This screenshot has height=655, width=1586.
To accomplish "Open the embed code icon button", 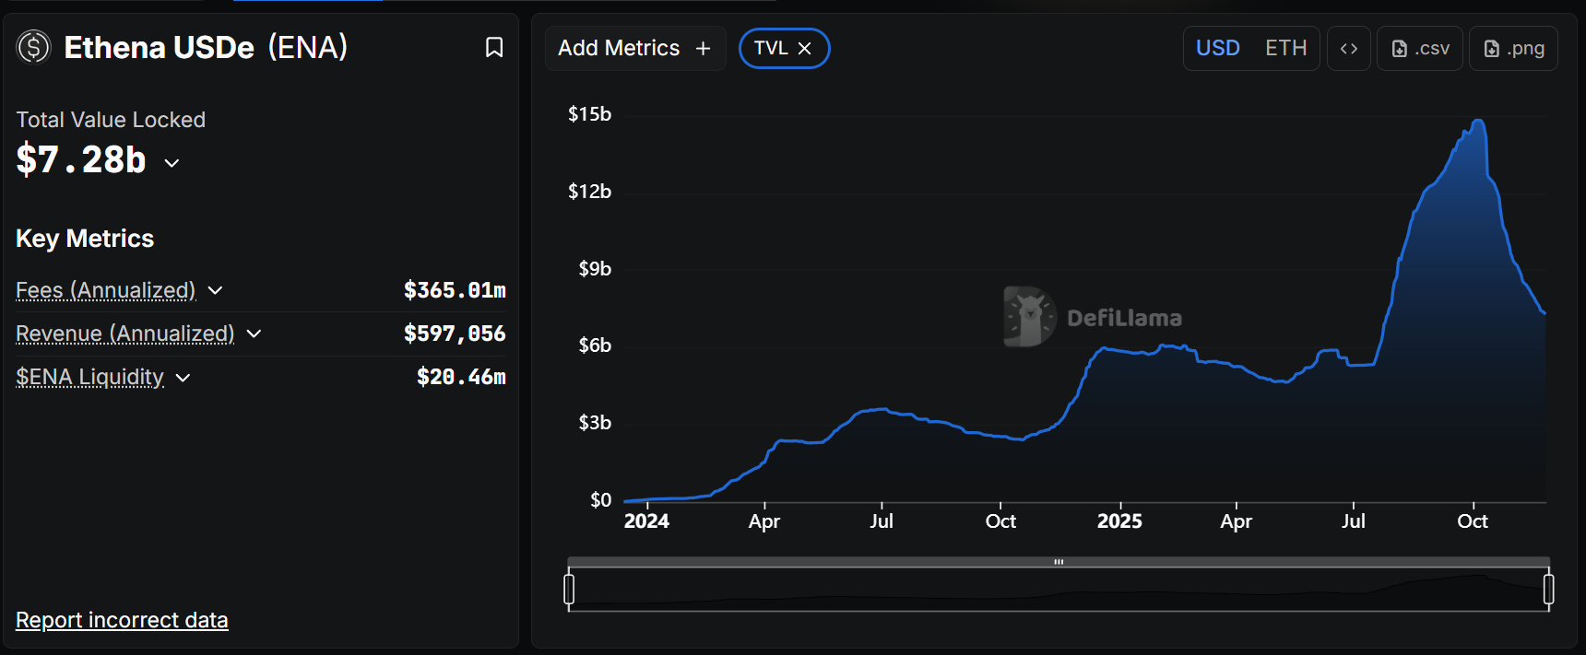I will (1348, 49).
